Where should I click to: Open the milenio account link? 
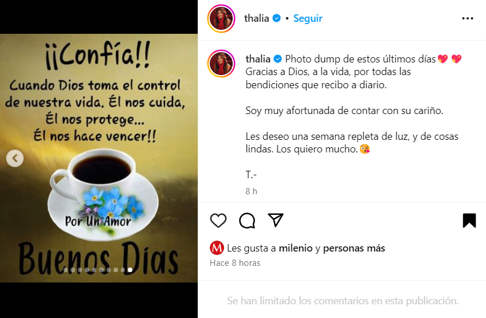tap(296, 248)
